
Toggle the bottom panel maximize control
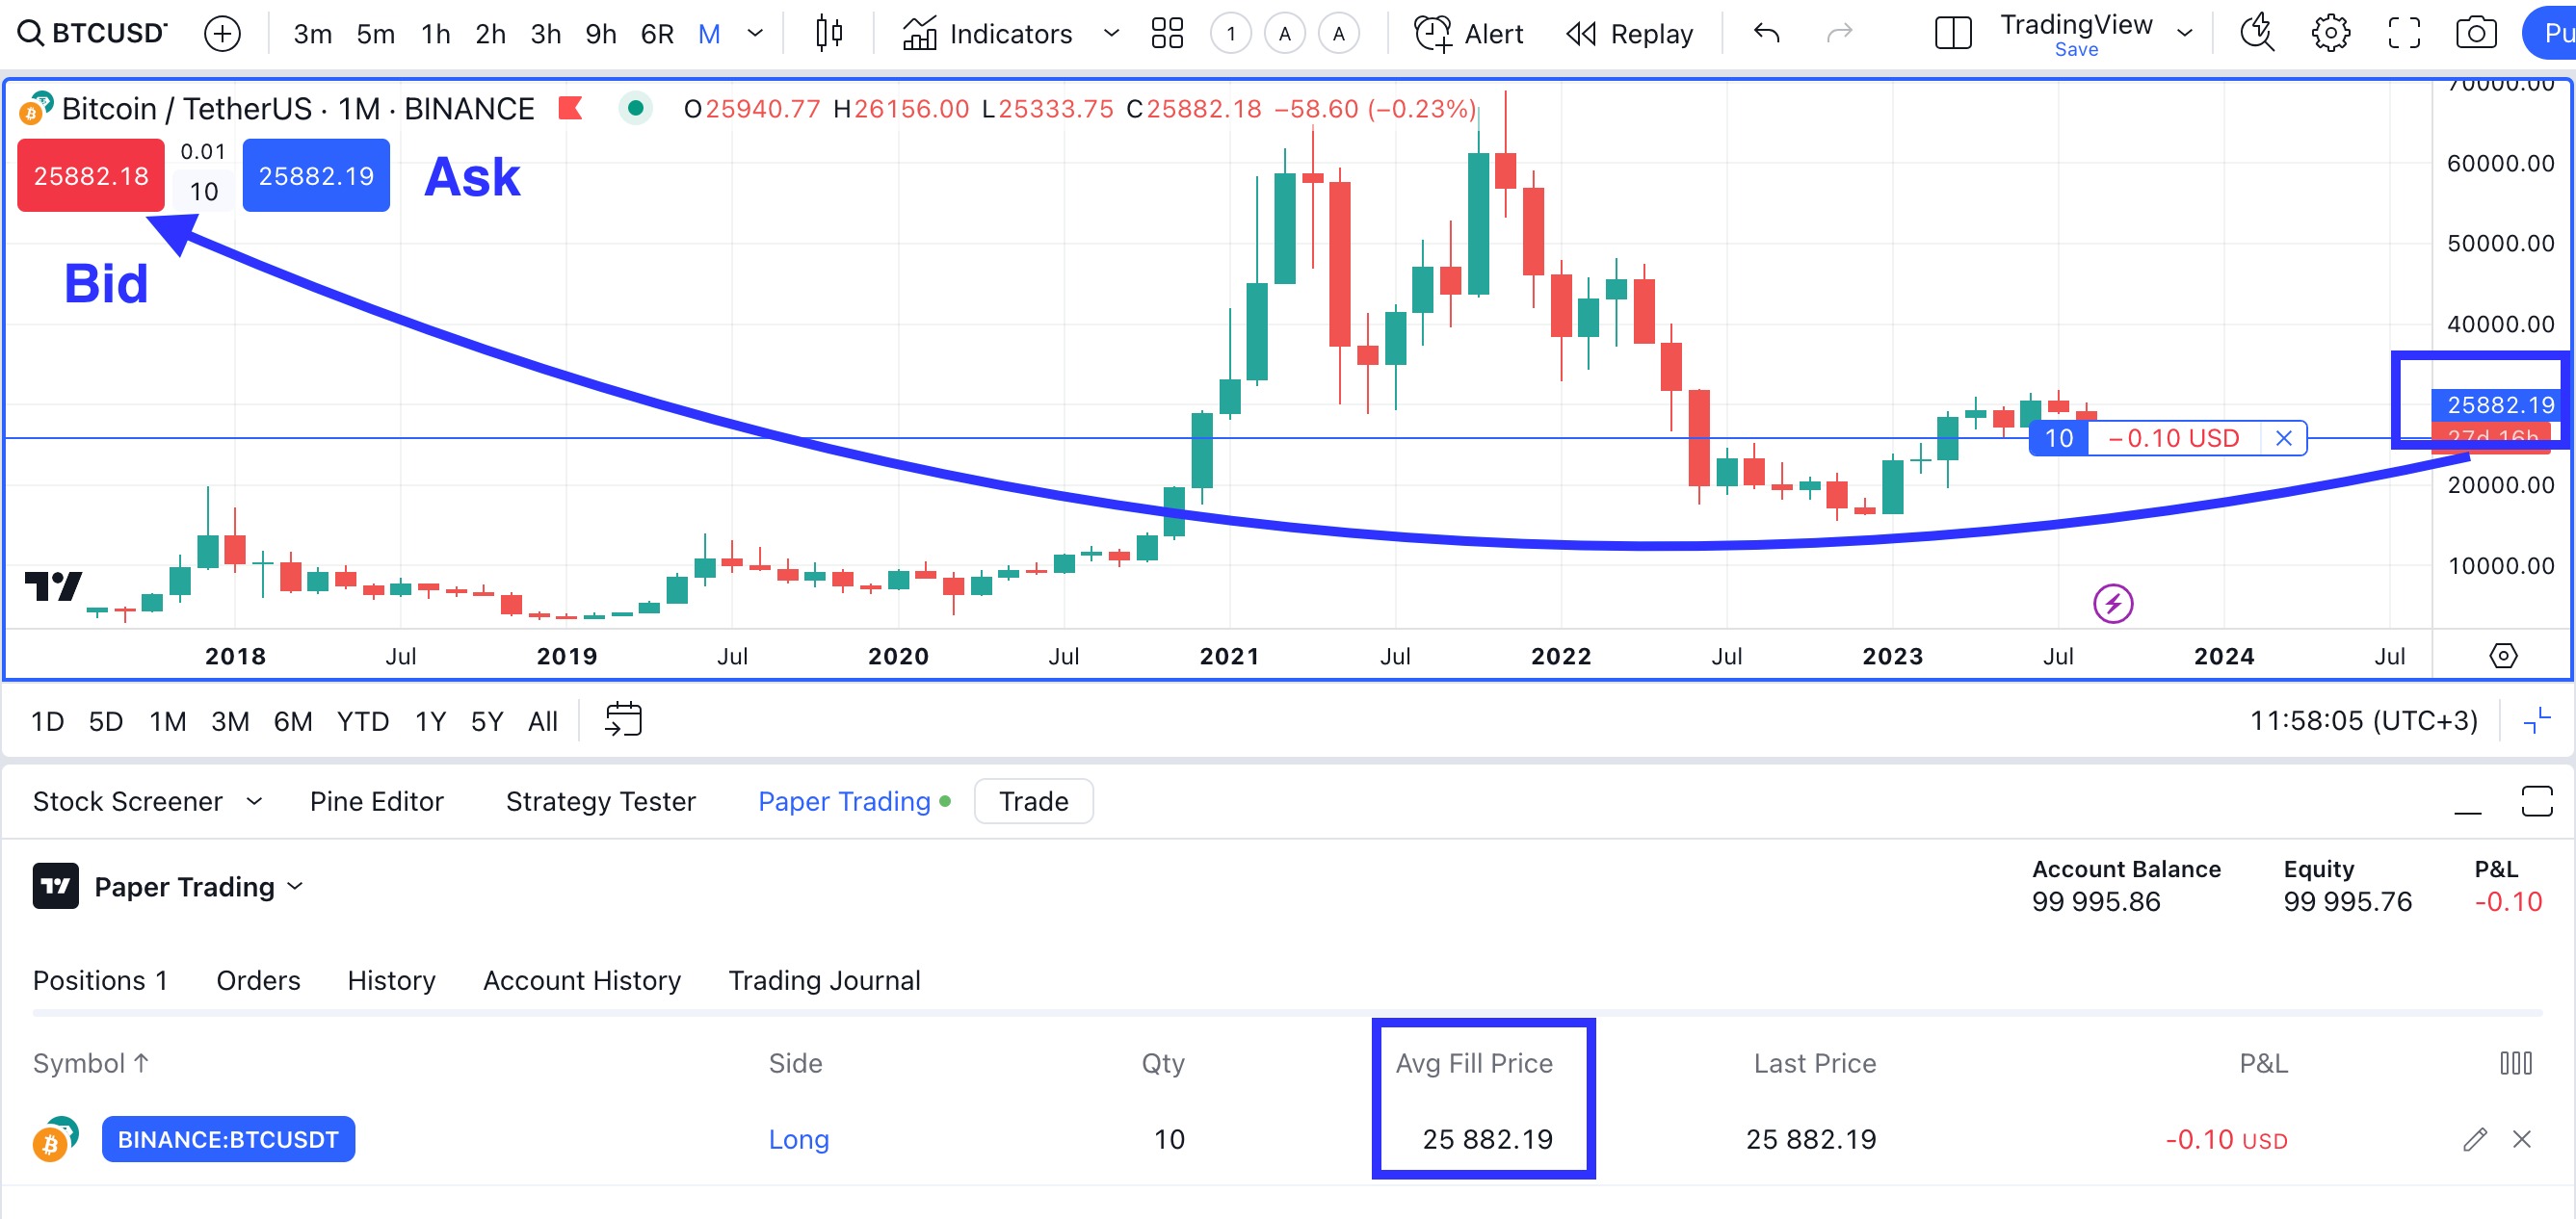[x=2536, y=801]
